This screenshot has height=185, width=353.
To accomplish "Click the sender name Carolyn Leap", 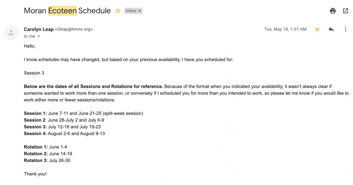I will coord(39,29).
